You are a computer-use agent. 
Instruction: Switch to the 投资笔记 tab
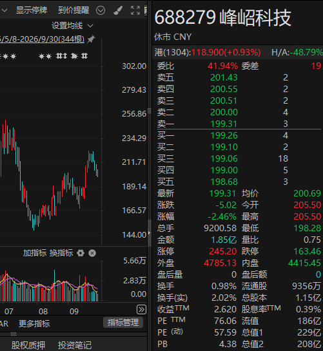(75, 345)
